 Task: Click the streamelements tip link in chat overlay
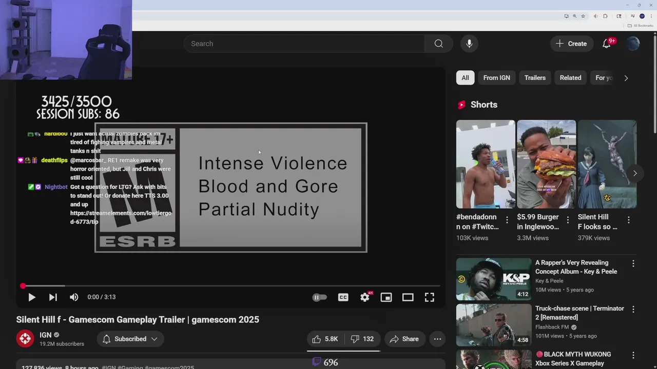pos(121,217)
